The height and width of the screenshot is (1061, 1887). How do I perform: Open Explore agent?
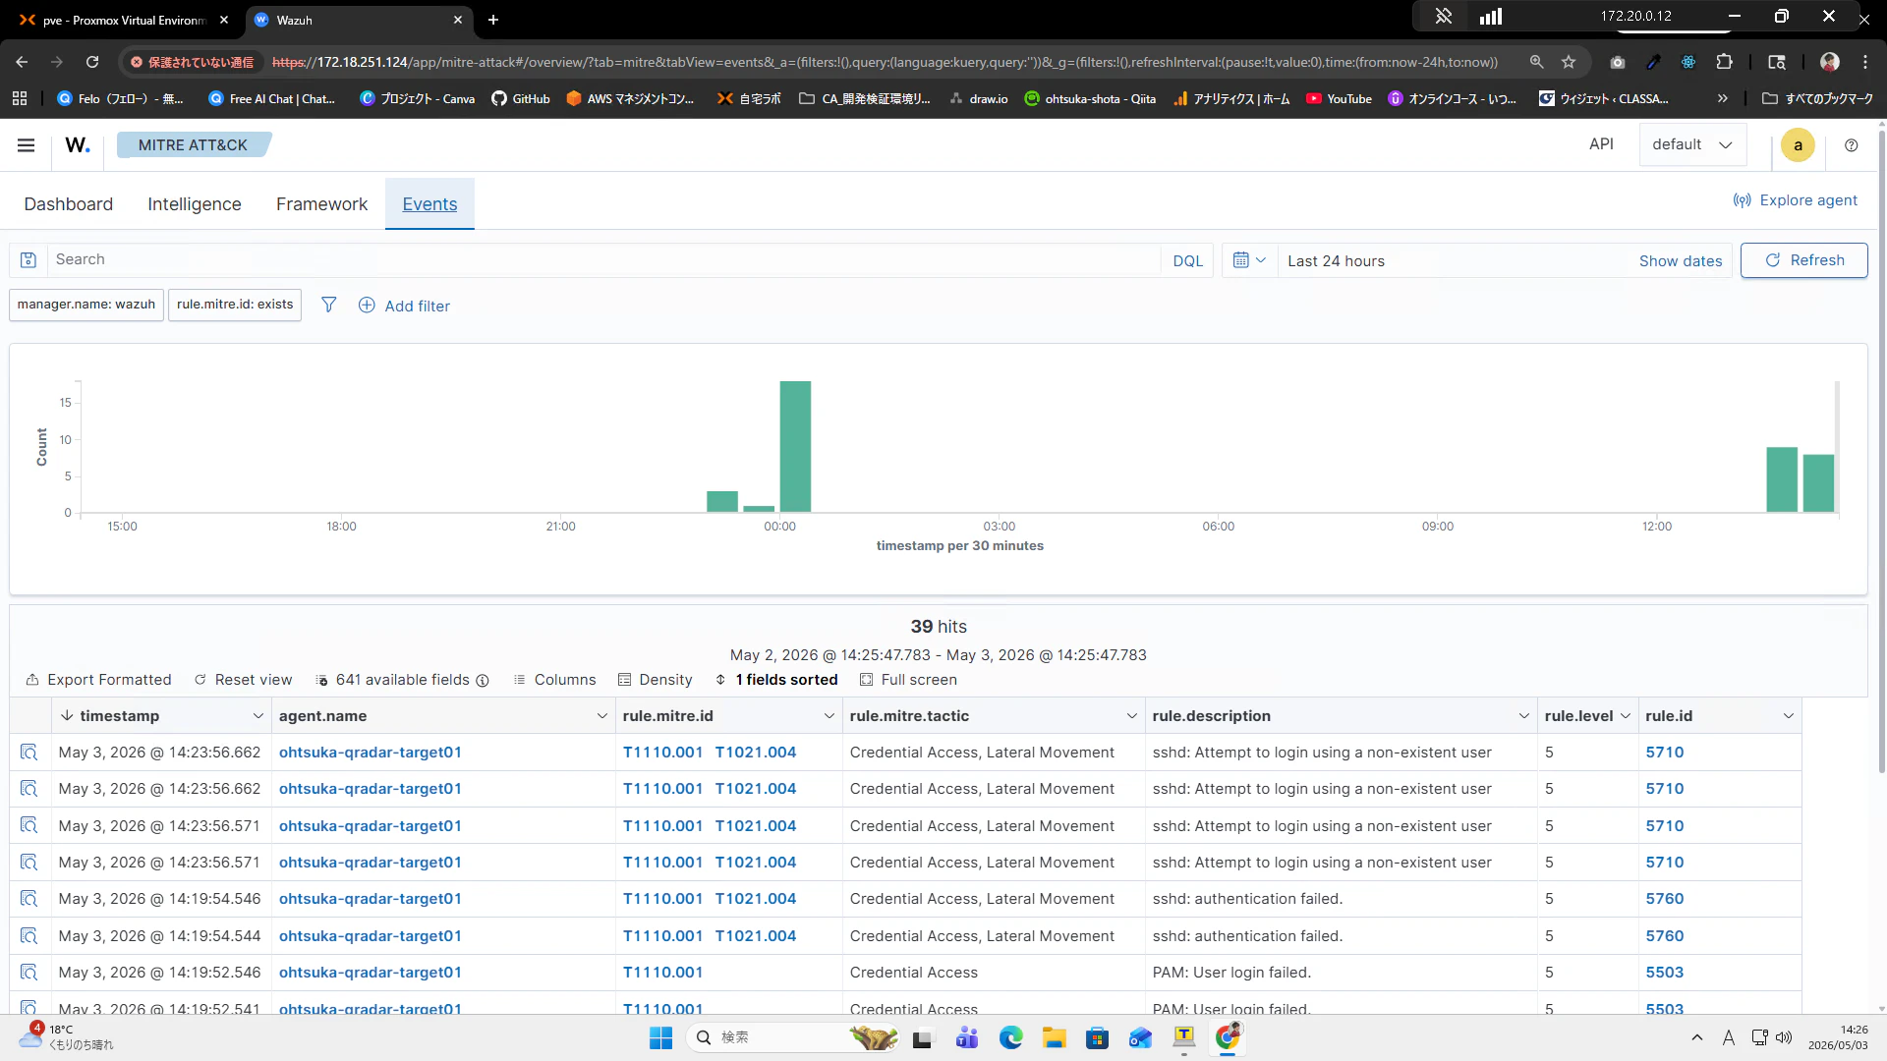pos(1796,200)
